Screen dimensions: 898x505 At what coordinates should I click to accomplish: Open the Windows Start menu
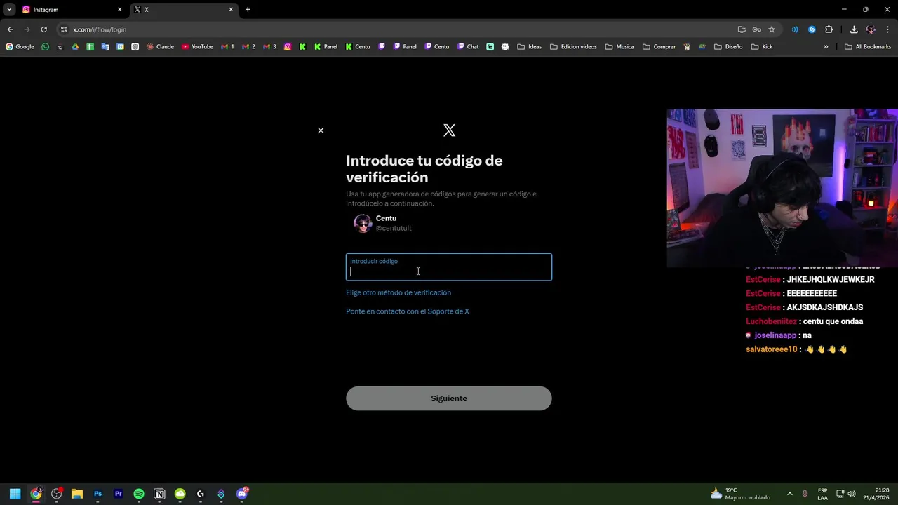click(15, 494)
